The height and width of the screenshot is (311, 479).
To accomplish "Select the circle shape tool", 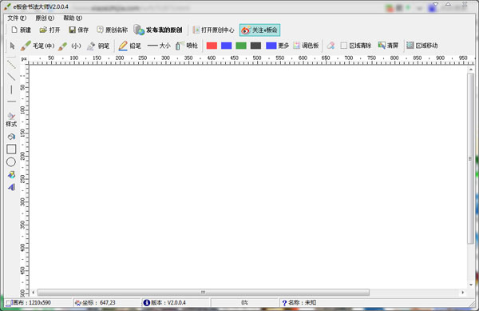I will point(11,162).
